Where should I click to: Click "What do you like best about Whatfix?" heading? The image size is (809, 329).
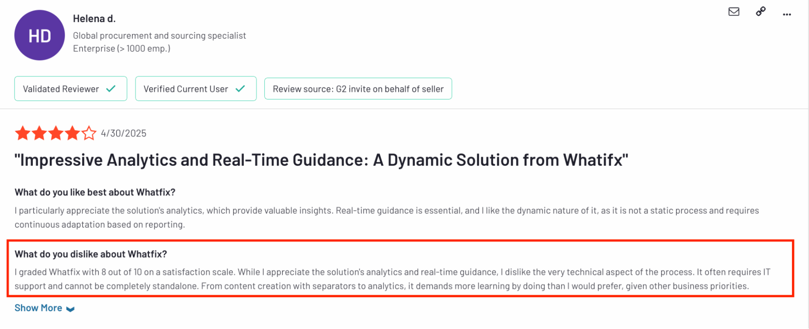point(95,192)
